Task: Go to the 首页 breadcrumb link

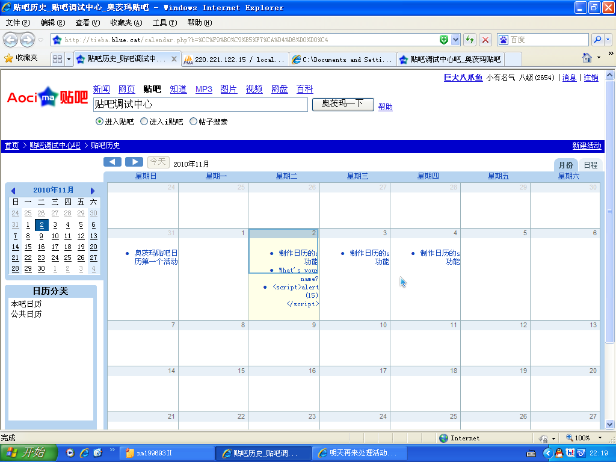Action: coord(12,146)
